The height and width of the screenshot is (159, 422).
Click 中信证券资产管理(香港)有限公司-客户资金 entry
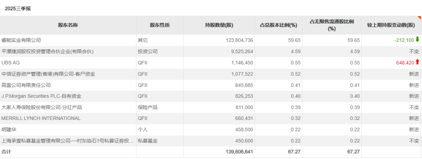[x=48, y=74]
